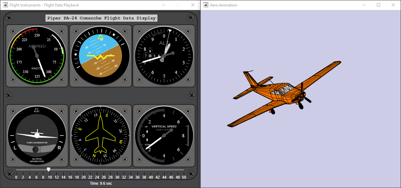Click the heading indicator compass gauge
This screenshot has width=401, height=188.
[x=101, y=135]
